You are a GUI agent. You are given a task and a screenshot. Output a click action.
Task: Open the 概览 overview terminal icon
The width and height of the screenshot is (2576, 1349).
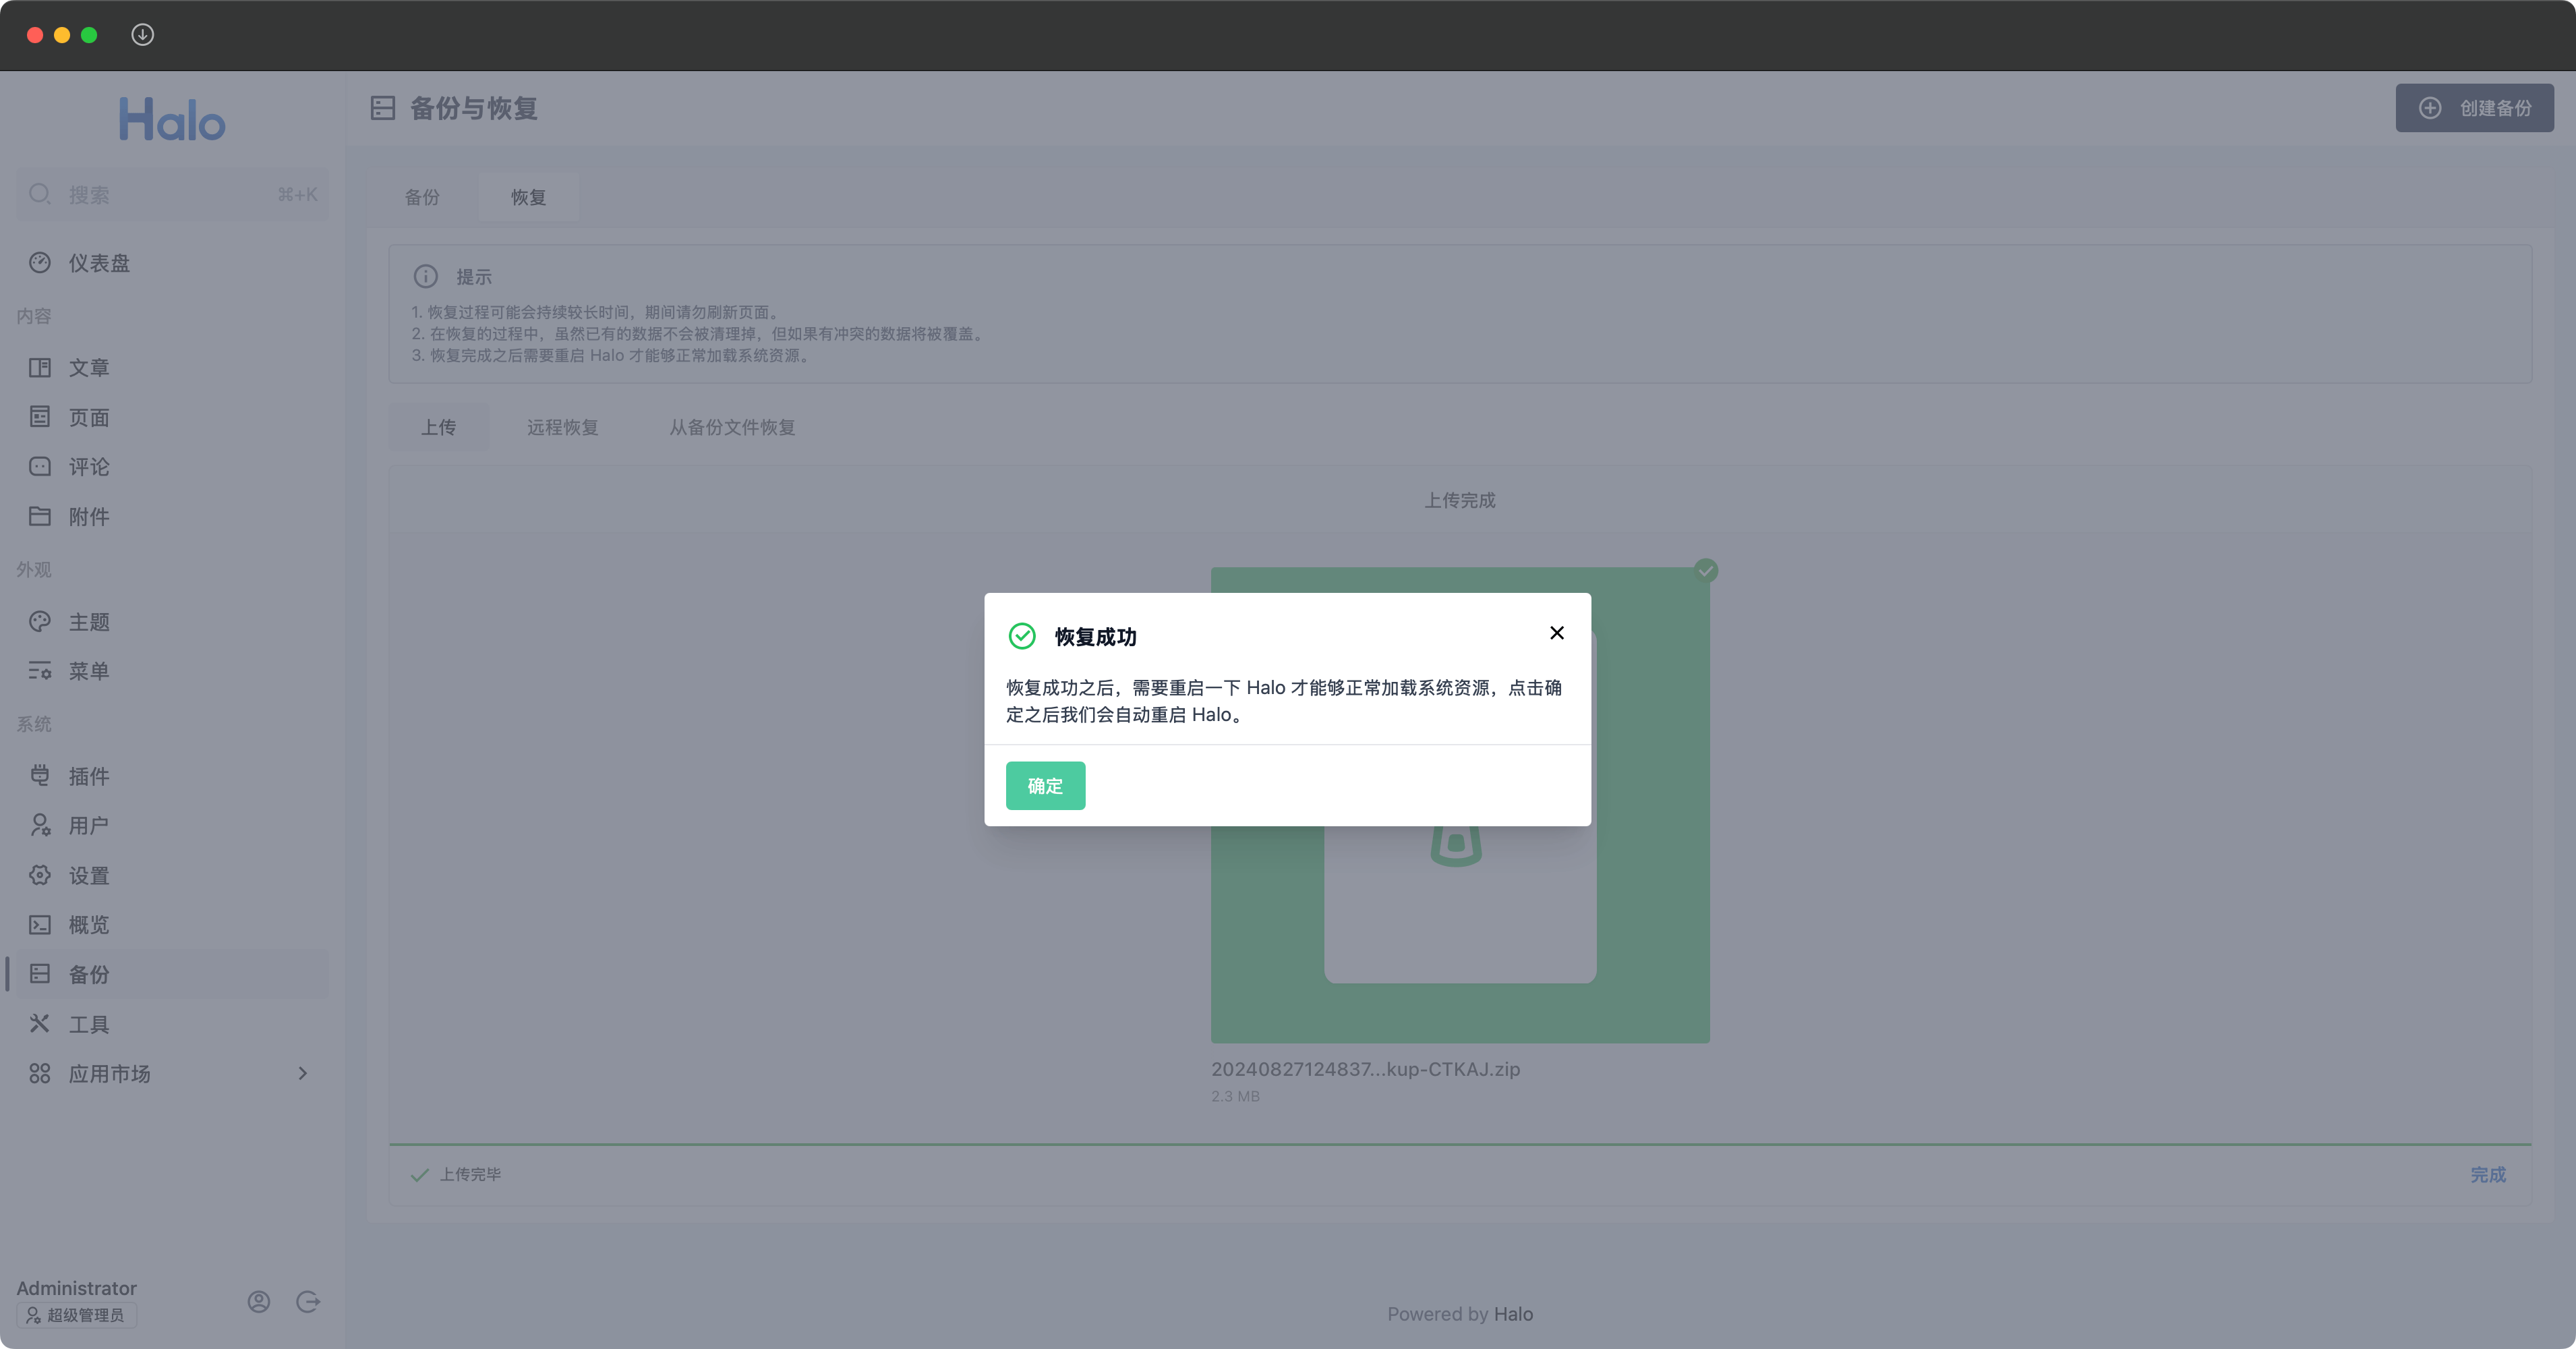tap(40, 925)
